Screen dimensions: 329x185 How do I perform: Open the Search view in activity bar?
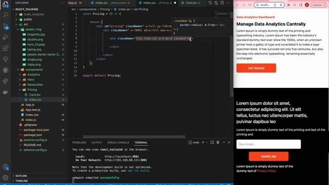[6, 15]
